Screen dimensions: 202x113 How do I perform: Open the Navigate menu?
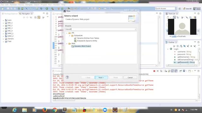click(x=29, y=5)
